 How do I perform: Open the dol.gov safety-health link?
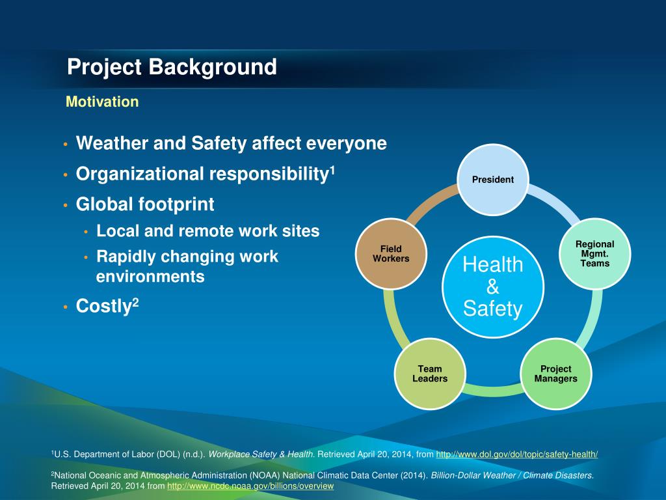pyautogui.click(x=516, y=454)
